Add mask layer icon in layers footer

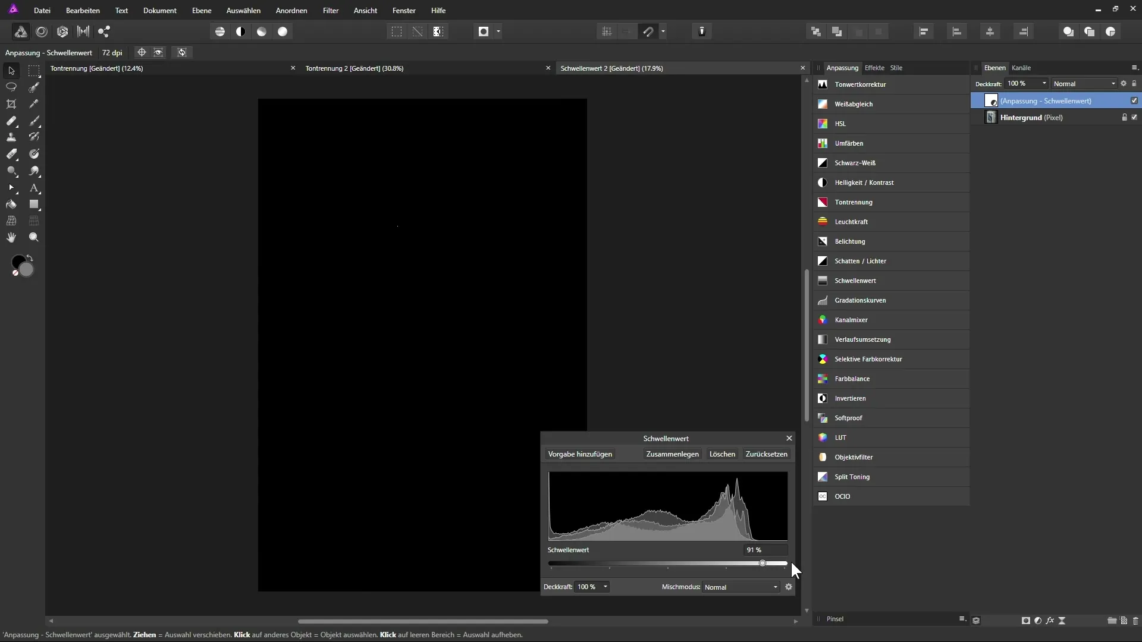1026,621
